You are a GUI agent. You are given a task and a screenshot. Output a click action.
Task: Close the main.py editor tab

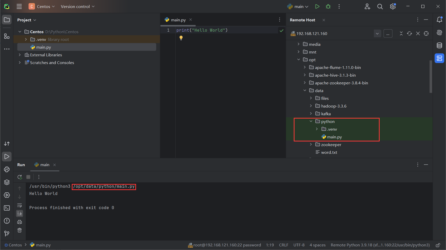coord(191,20)
